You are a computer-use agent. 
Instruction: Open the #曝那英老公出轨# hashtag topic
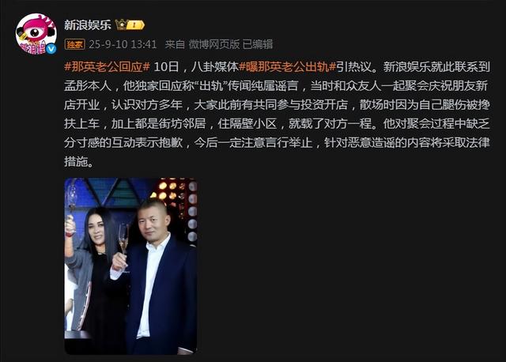(x=288, y=66)
